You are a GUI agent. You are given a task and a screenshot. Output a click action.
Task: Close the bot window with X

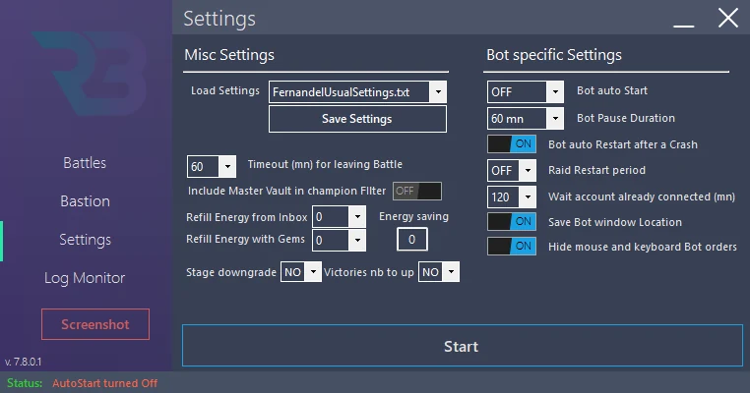click(x=728, y=18)
